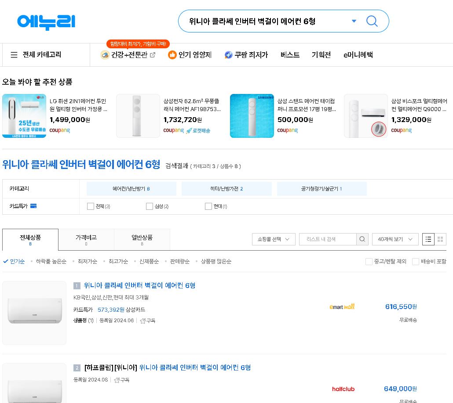Click the search magnifier icon in top bar
This screenshot has width=453, height=403.
click(x=372, y=21)
